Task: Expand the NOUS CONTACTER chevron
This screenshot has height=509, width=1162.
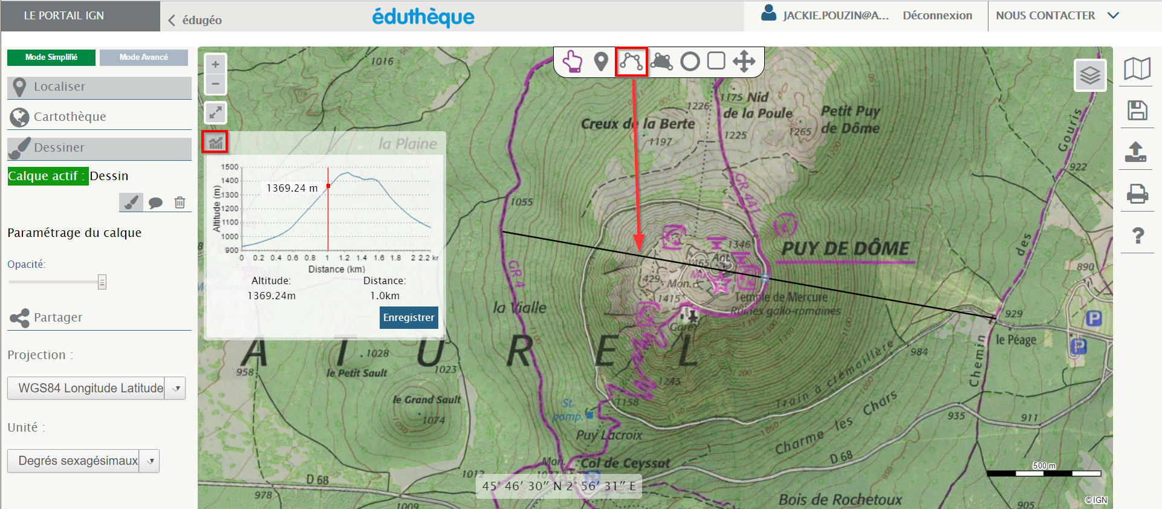Action: click(1113, 16)
